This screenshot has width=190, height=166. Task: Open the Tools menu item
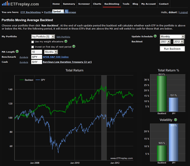(126, 4)
